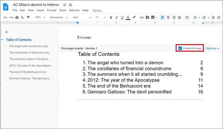The width and height of the screenshot is (223, 129).
Task: Open image insert dropdown arrow
Action: tap(156, 17)
